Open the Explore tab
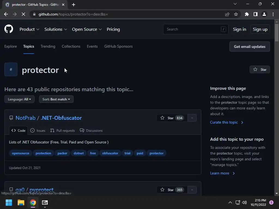The height and width of the screenshot is (209, 279). coord(11,46)
